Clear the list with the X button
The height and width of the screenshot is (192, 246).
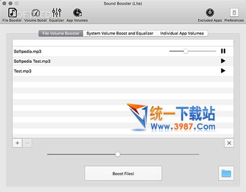click(x=229, y=143)
